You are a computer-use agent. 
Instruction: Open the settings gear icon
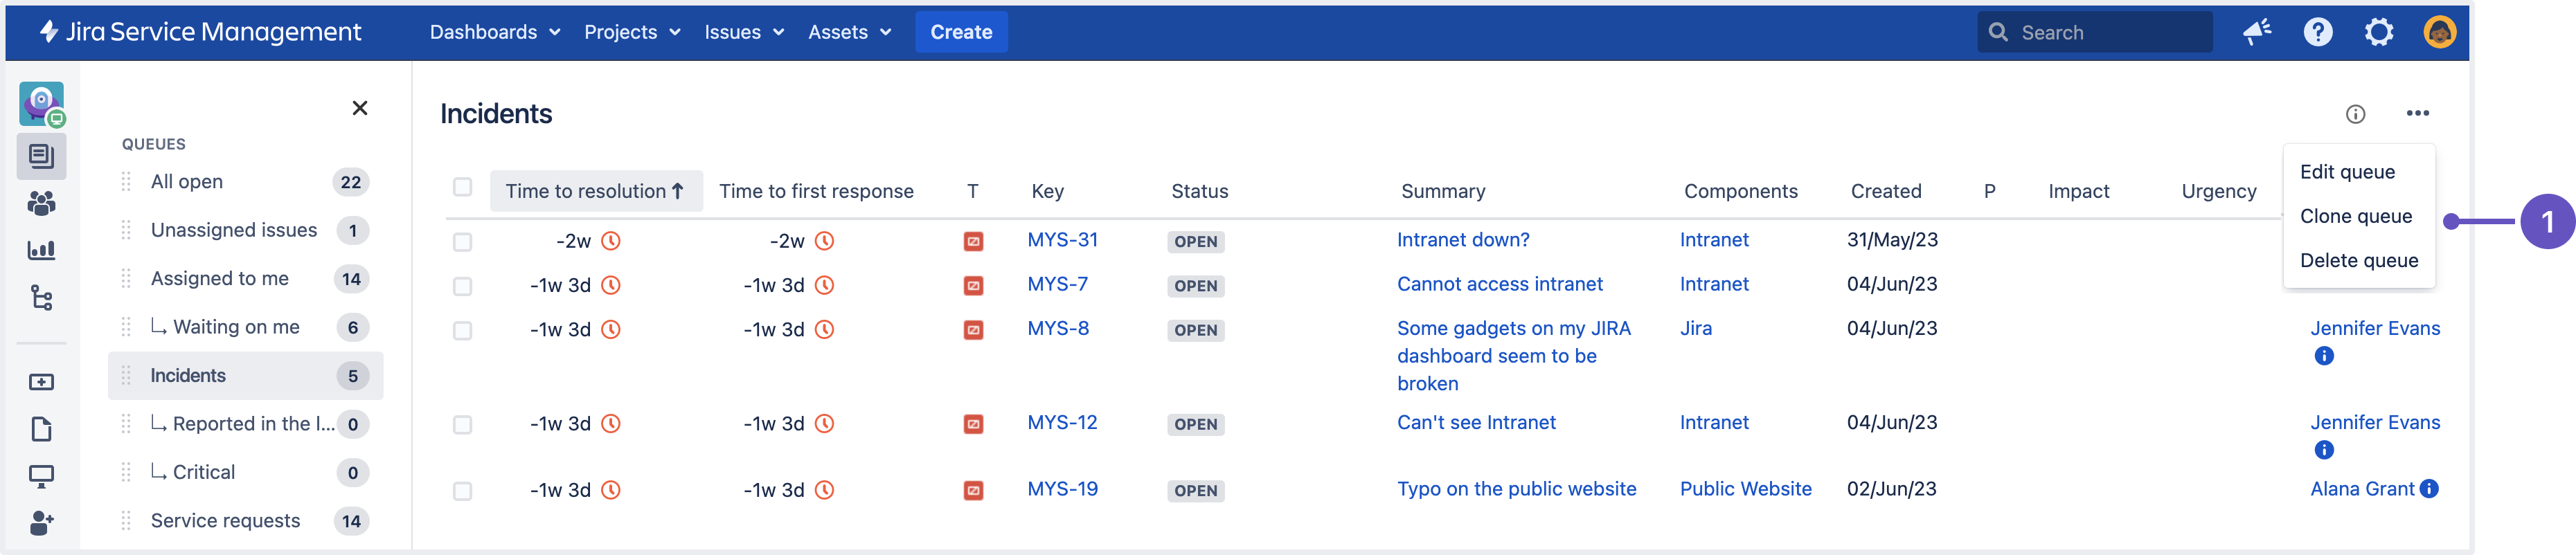[x=2379, y=33]
